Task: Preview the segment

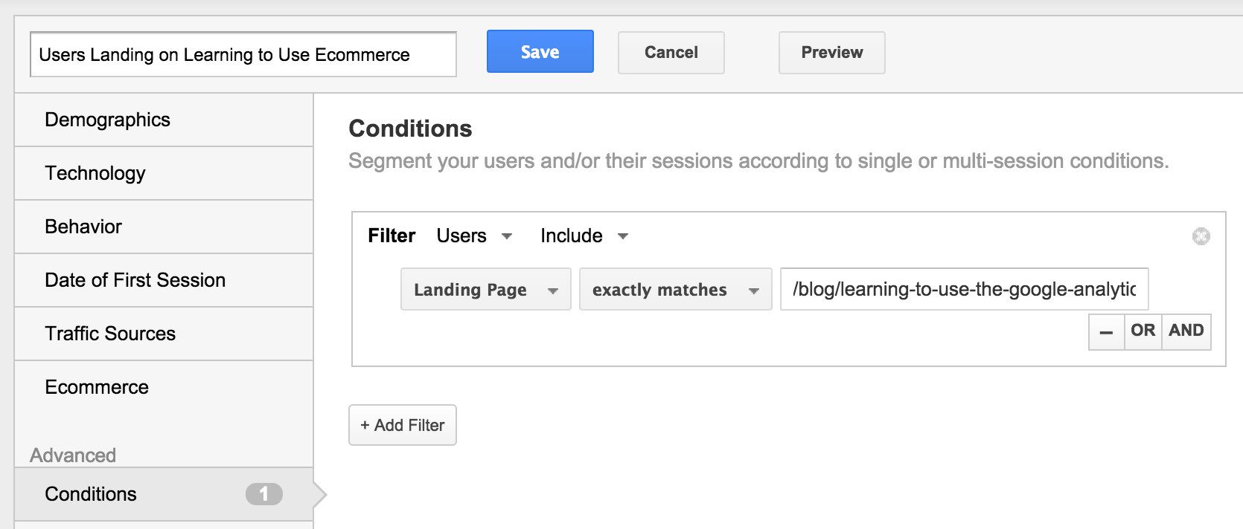Action: (x=832, y=52)
